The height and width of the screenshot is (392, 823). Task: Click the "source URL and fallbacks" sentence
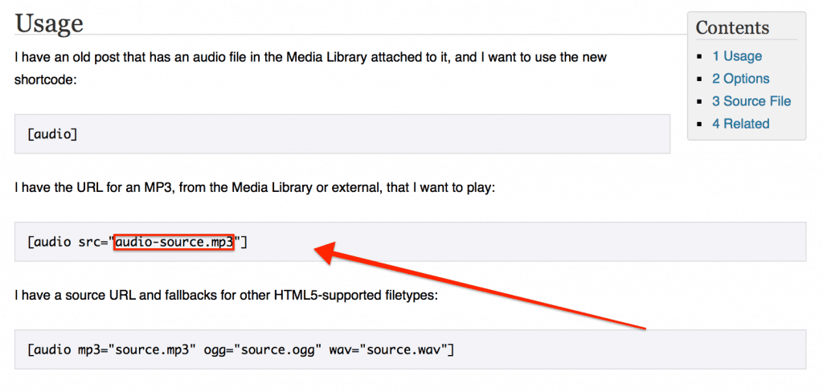[x=226, y=296]
